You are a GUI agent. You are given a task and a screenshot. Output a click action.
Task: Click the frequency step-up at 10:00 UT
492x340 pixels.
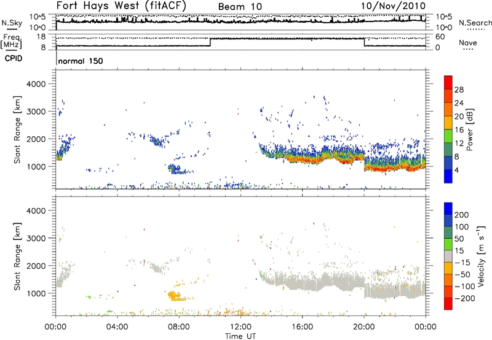[210, 42]
